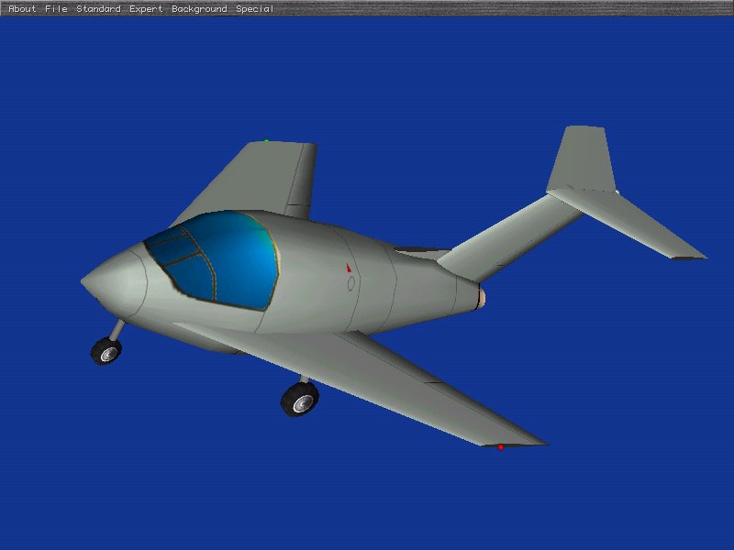Image resolution: width=734 pixels, height=550 pixels.
Task: Open the Expert menu
Action: tap(146, 9)
